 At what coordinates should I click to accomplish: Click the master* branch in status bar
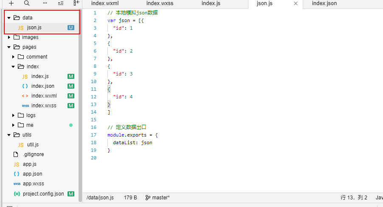click(161, 198)
